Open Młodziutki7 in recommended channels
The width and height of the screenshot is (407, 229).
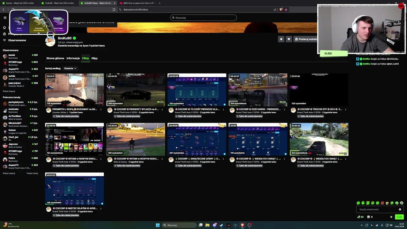coord(20,124)
